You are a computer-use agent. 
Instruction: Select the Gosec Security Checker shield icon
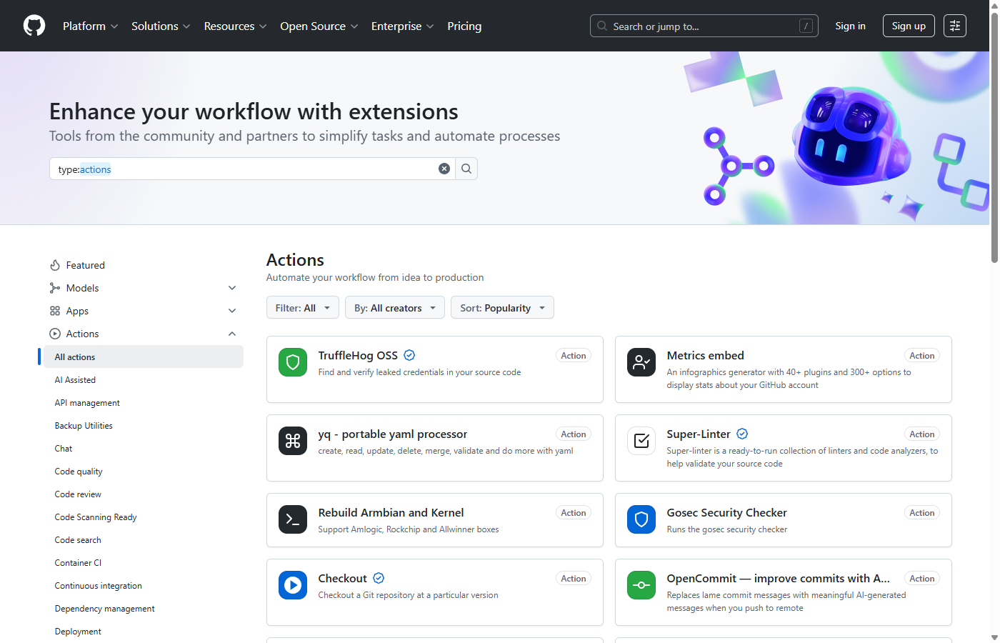pyautogui.click(x=641, y=520)
